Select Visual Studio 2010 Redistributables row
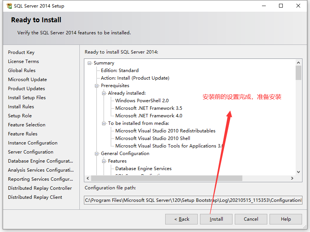Viewport: 310px width, 232px height. 165,131
